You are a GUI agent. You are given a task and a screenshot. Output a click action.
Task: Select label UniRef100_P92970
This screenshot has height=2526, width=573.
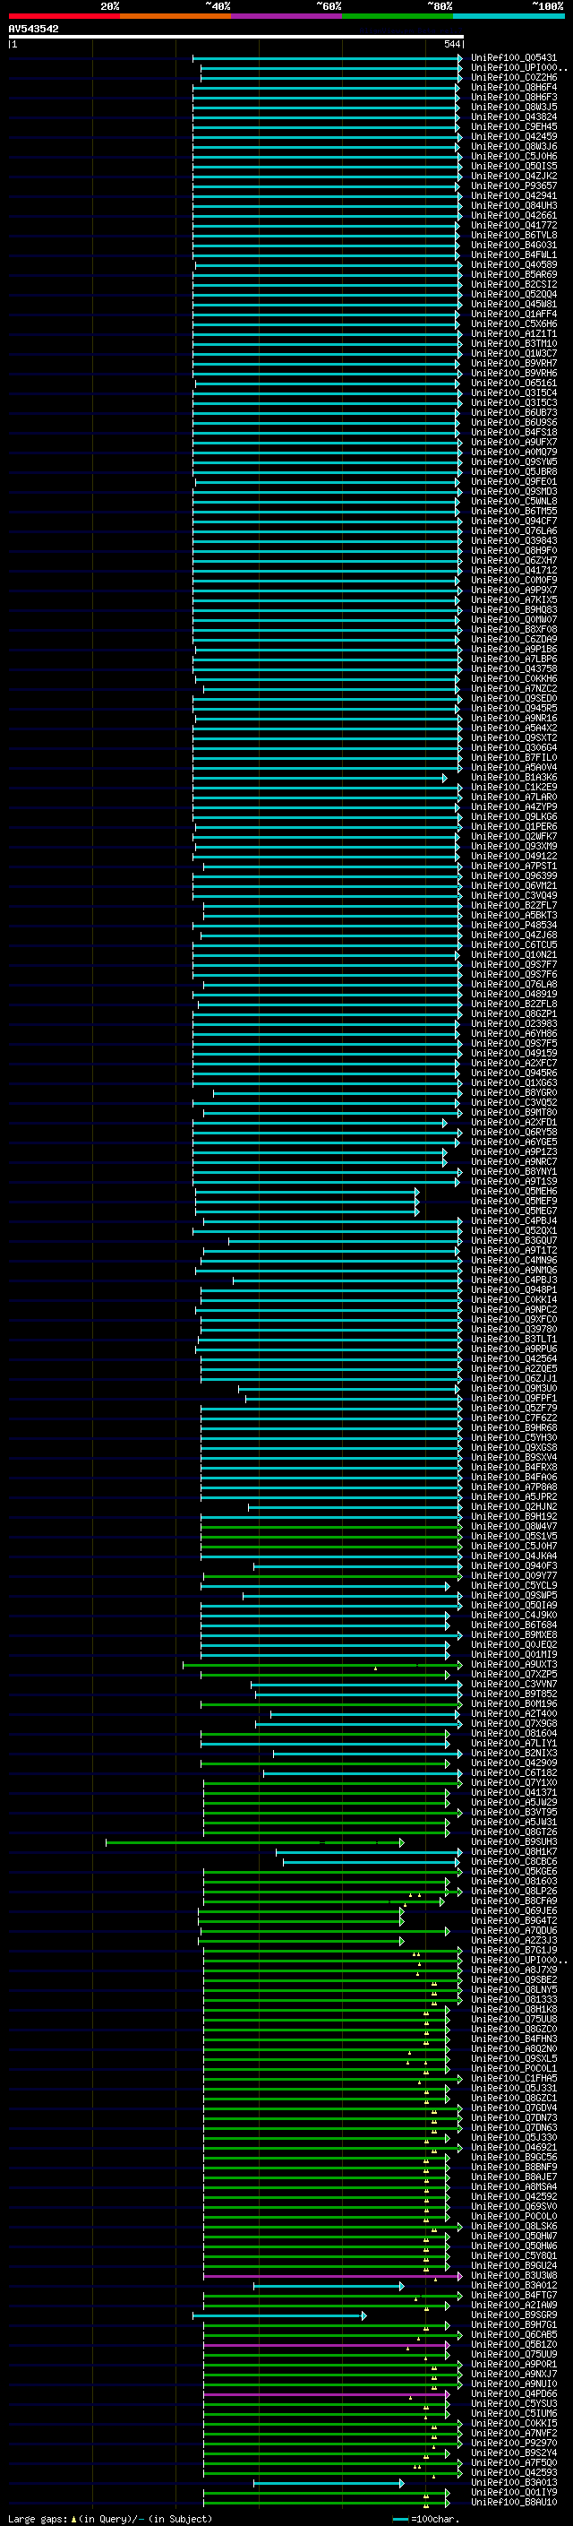(513, 2443)
